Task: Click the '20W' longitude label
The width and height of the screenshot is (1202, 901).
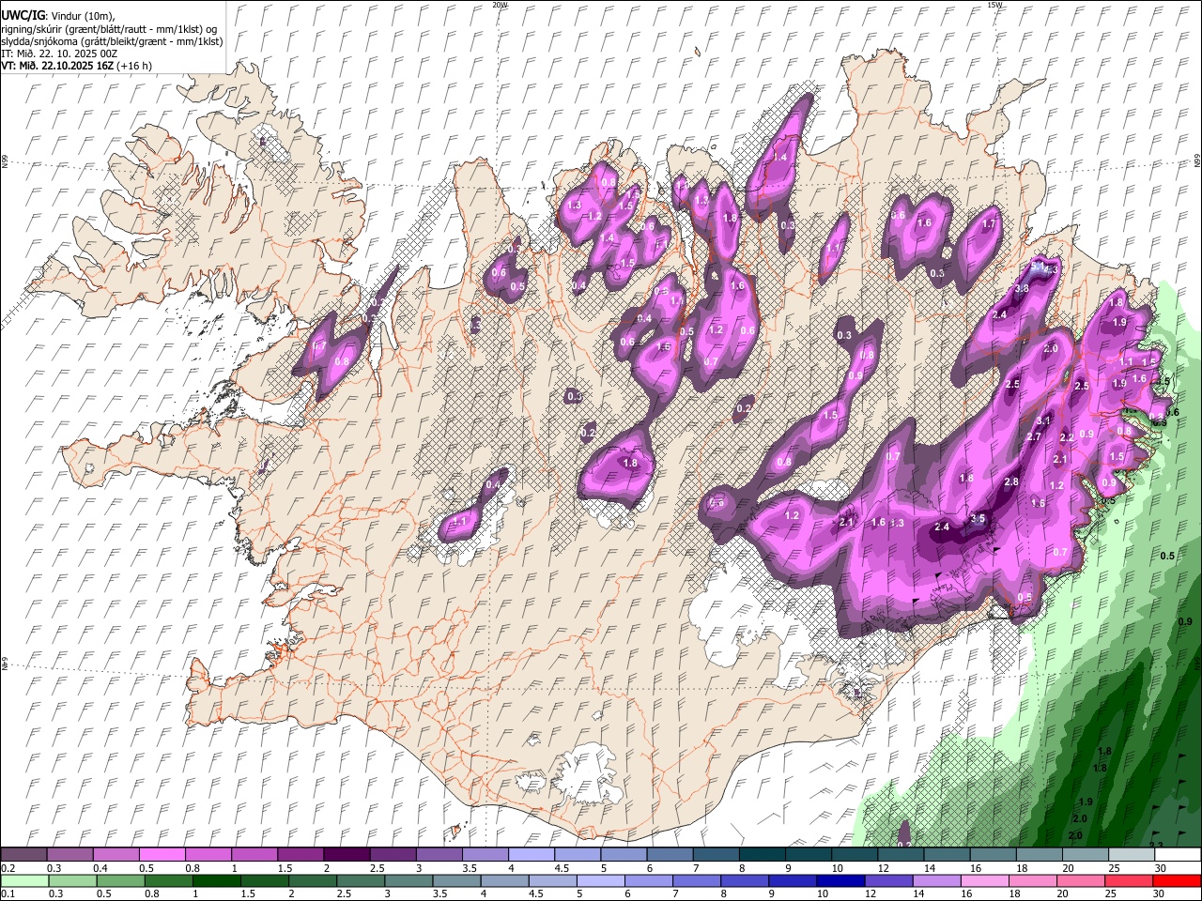Action: coord(500,5)
